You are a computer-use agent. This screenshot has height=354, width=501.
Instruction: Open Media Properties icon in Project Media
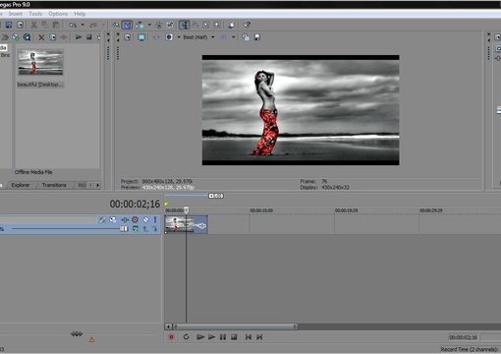53,37
